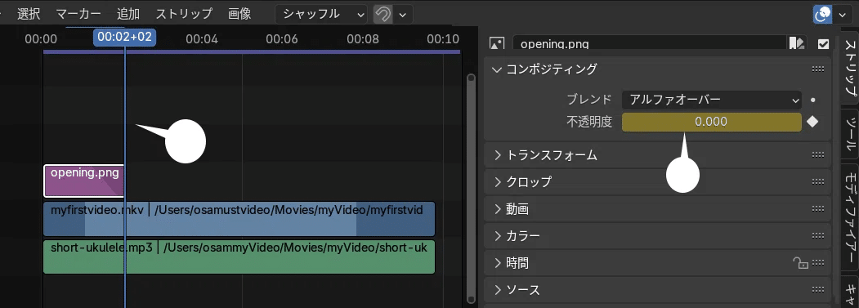859x308 pixels.
Task: Click the 00:00 timeline ruler label
Action: click(41, 39)
